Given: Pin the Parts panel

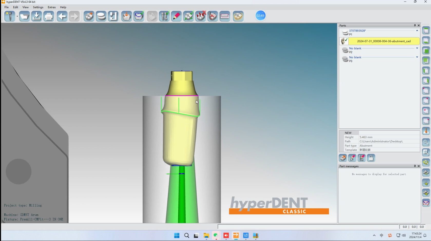Looking at the screenshot, I should pos(415,25).
